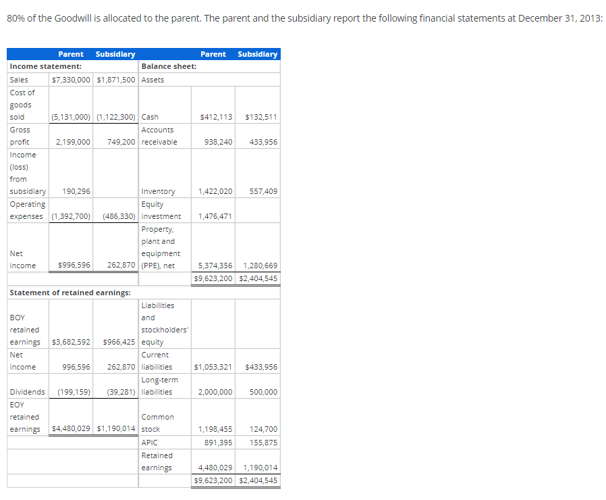Select EOY retained earnings $4,480,029

pyautogui.click(x=72, y=428)
